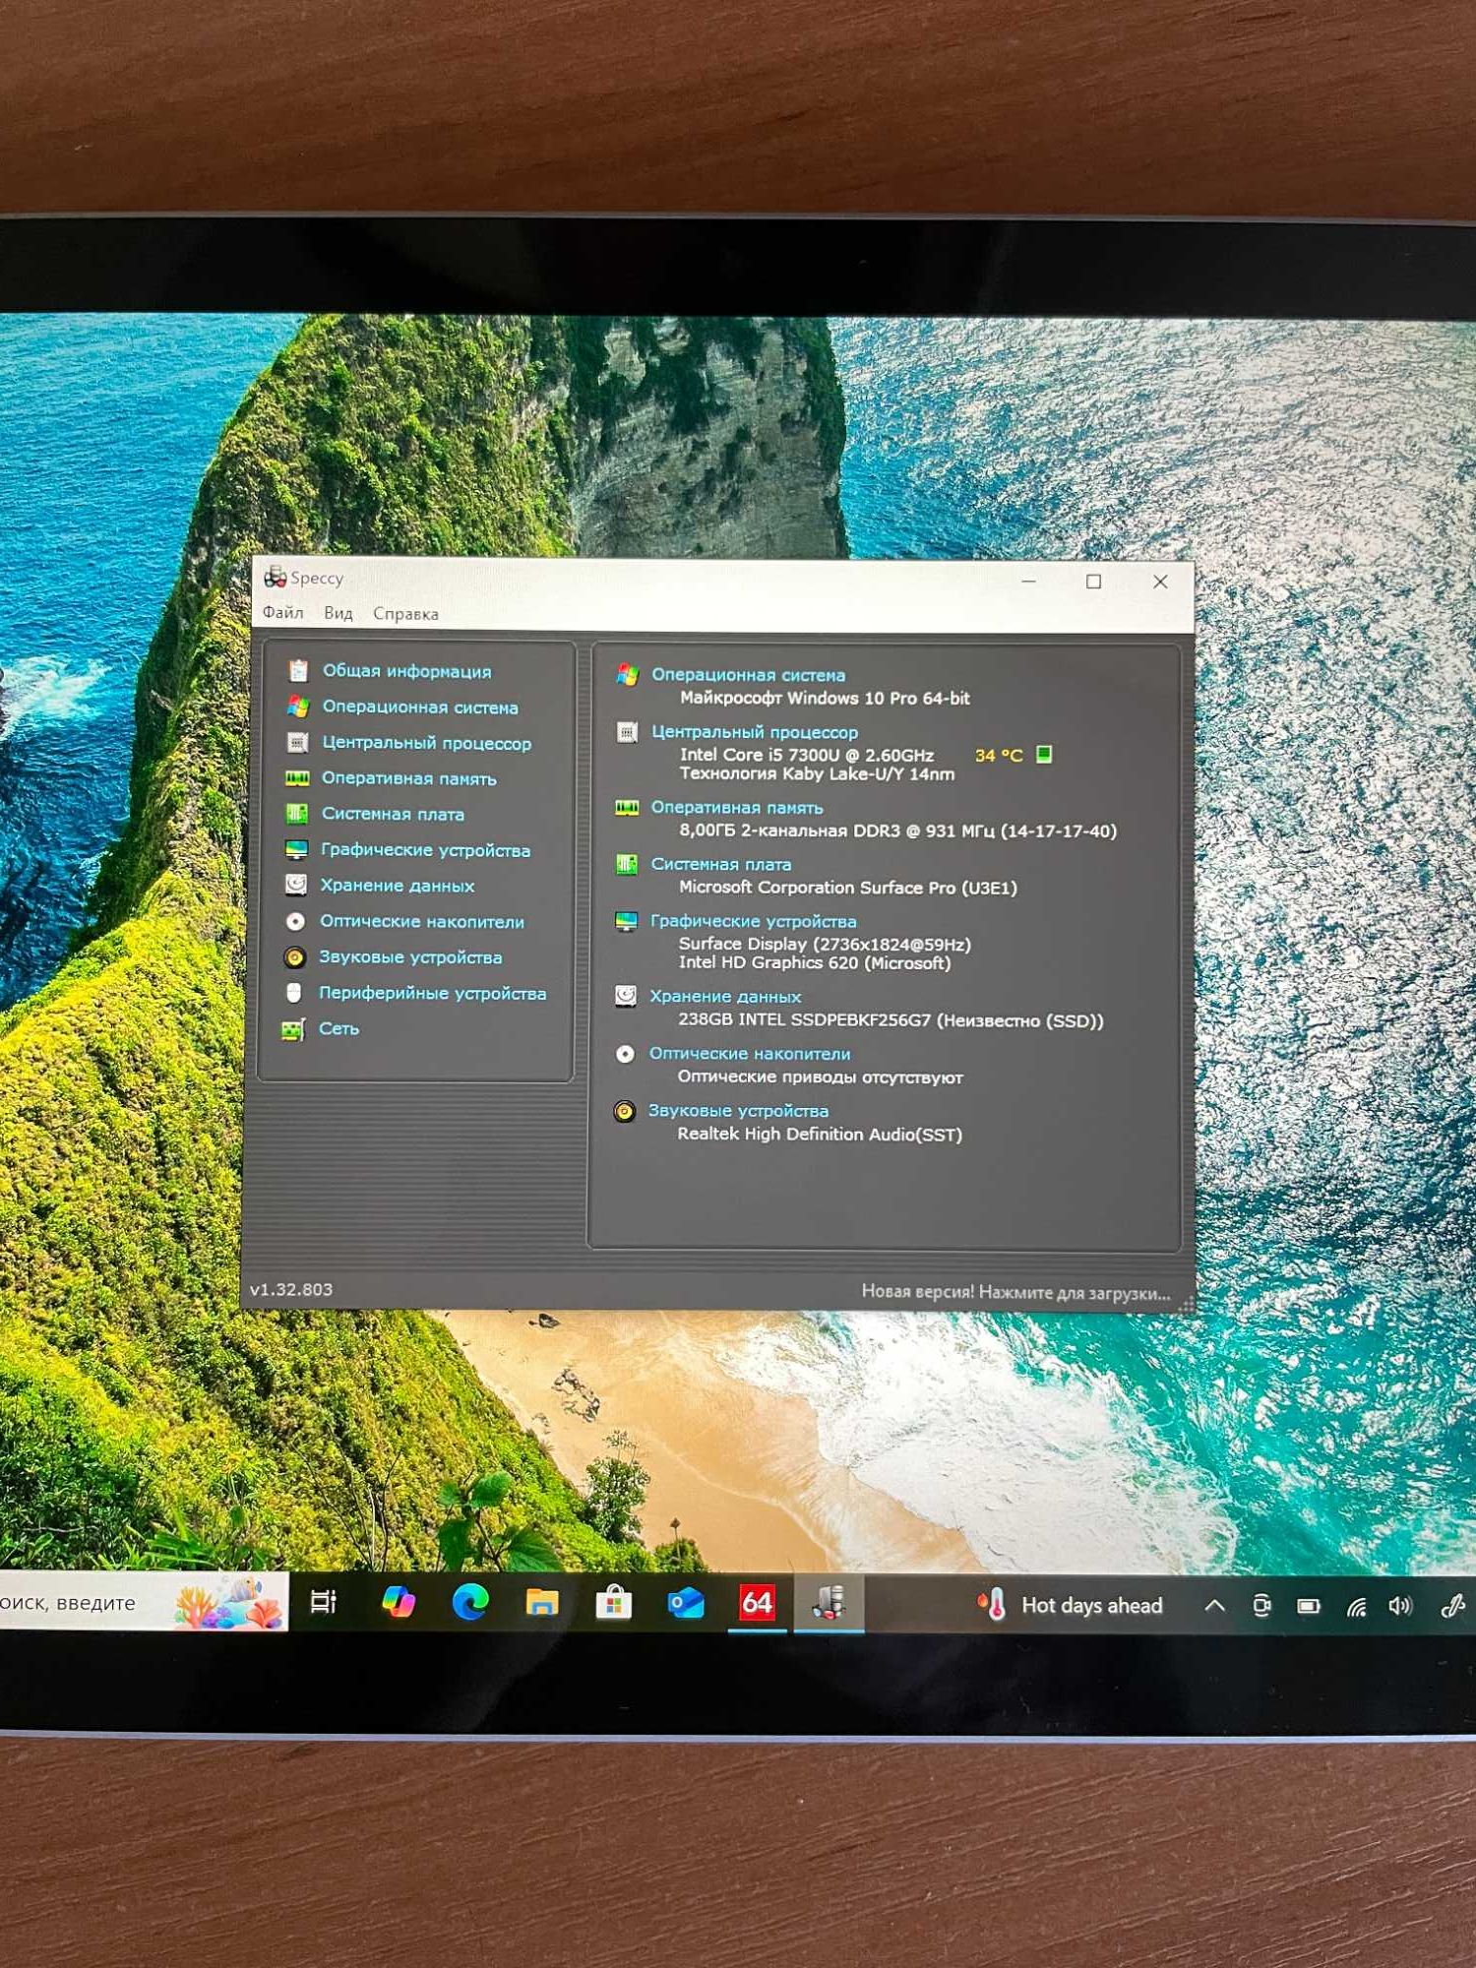Select Центральный процессор in the sidebar
Screen dimensions: 1476x1968
click(x=426, y=743)
